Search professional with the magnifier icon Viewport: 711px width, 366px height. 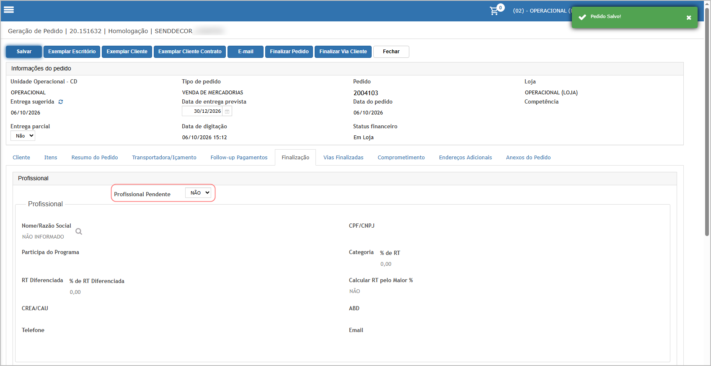[x=79, y=231]
